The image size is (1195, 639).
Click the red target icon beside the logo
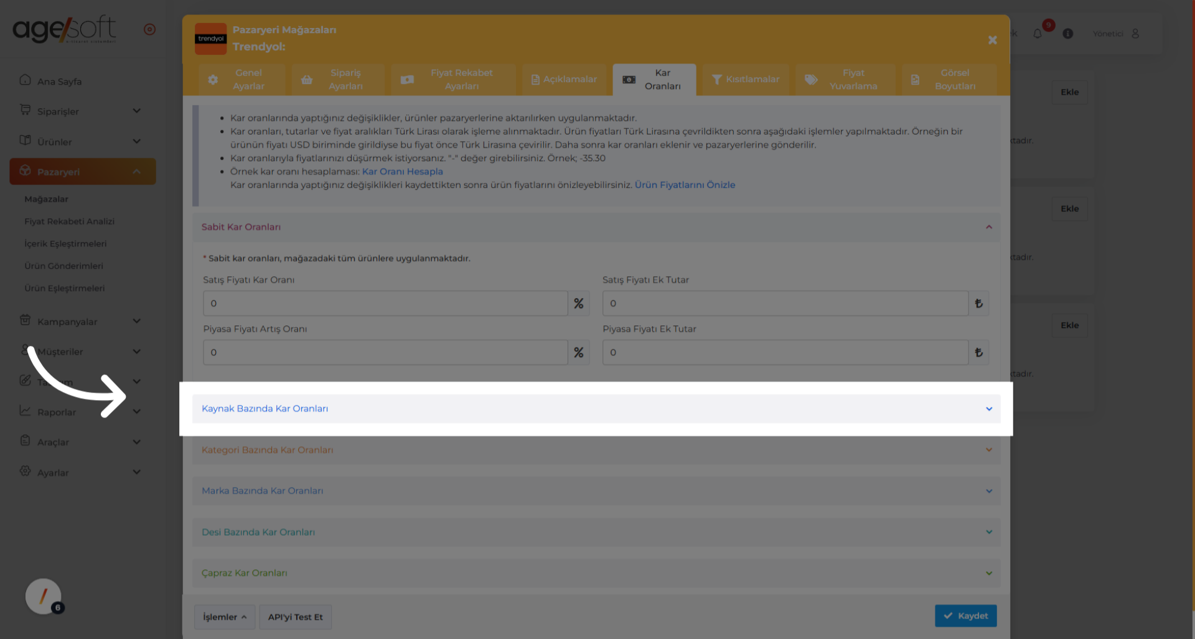click(149, 29)
